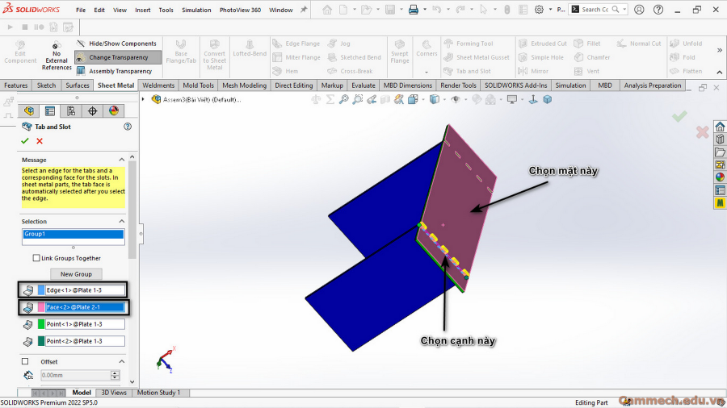Open the search box dropdown arrow
This screenshot has height=408, width=727.
point(624,9)
